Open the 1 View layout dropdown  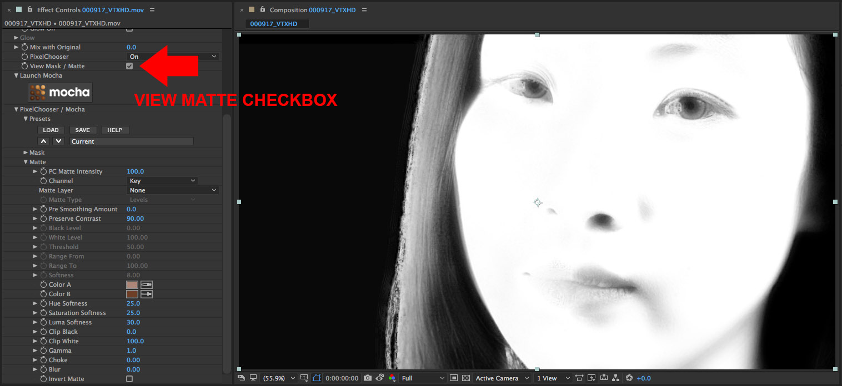[552, 378]
